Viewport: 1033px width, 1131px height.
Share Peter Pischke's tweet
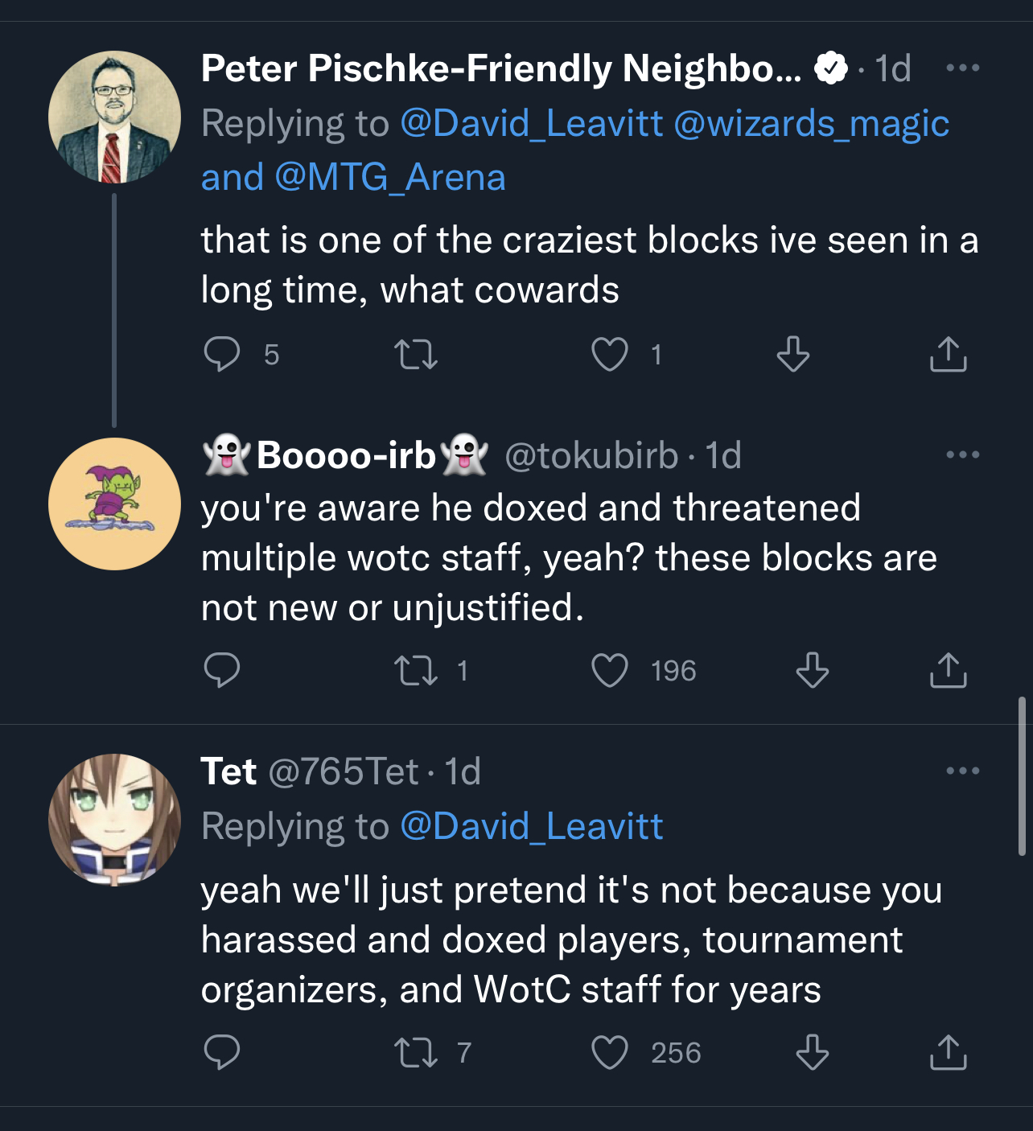tap(949, 354)
